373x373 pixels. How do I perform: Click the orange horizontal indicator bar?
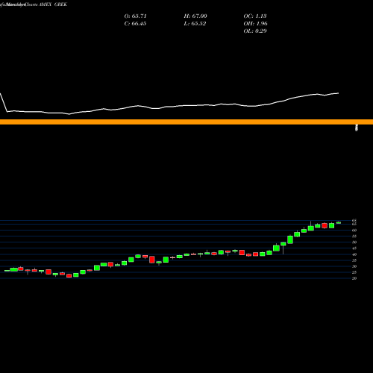(186, 122)
